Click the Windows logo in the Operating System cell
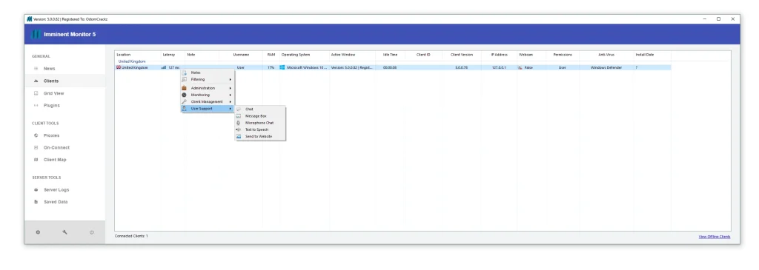Image resolution: width=759 pixels, height=270 pixels. pyautogui.click(x=282, y=67)
